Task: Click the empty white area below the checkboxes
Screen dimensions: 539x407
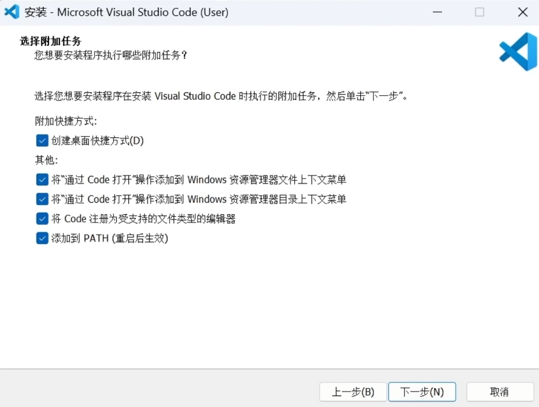Action: 268,307
